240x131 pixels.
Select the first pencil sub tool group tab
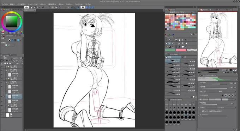click(173, 57)
